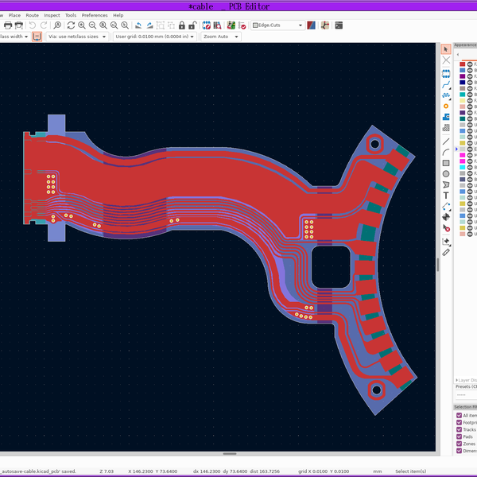Image resolution: width=477 pixels, height=477 pixels.
Task: Click the Undo arrow in toolbar
Action: tap(33, 25)
